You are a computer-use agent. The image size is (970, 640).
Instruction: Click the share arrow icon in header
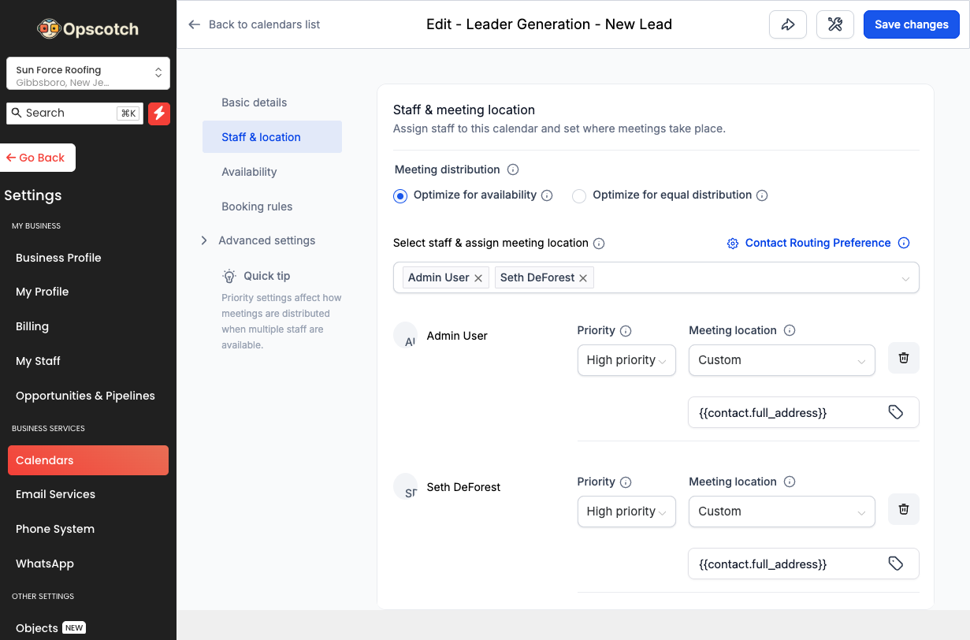pyautogui.click(x=787, y=24)
